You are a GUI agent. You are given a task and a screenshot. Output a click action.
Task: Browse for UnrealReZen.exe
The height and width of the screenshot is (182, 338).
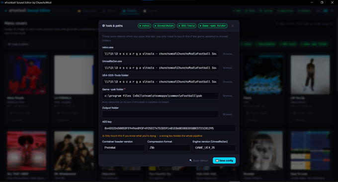pos(228,68)
